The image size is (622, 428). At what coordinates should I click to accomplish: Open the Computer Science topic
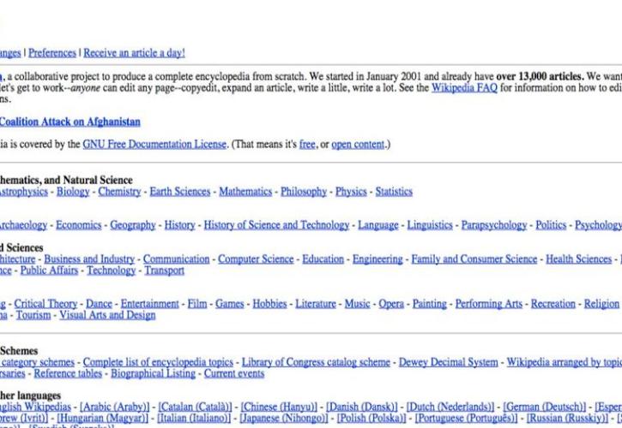(256, 259)
